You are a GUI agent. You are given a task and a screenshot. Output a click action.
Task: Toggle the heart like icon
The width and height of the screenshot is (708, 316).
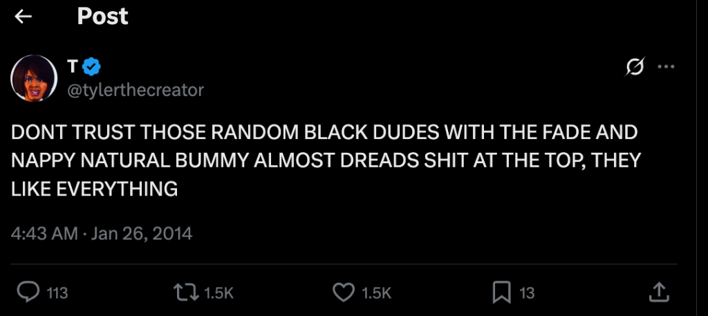(344, 292)
